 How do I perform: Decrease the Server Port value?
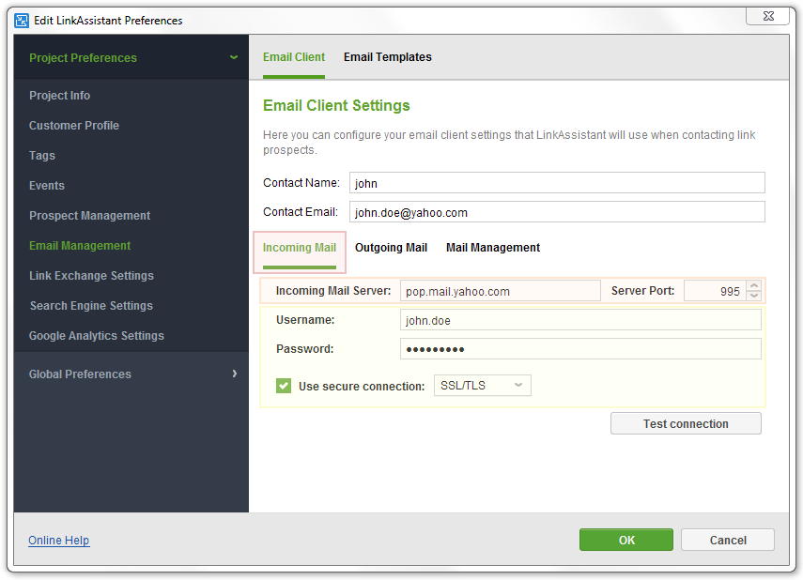754,296
